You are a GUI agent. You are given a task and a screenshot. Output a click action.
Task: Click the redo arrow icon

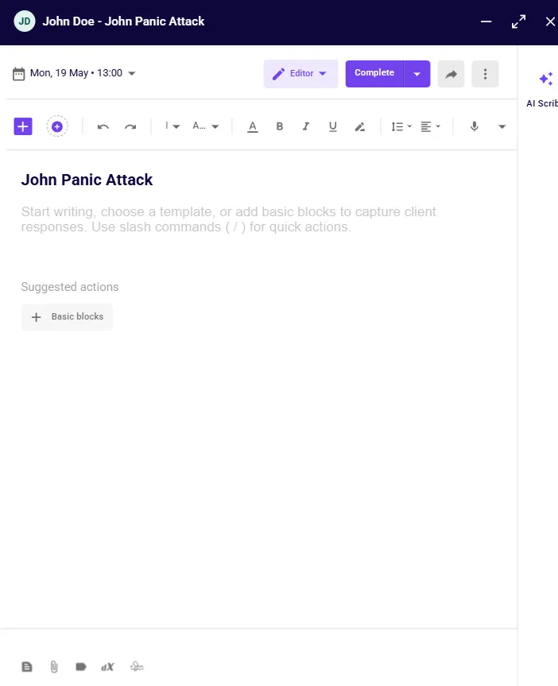(x=130, y=126)
